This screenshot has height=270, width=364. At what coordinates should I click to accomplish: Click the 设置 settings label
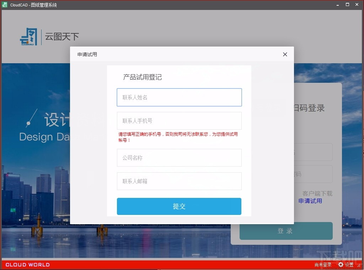point(349,265)
